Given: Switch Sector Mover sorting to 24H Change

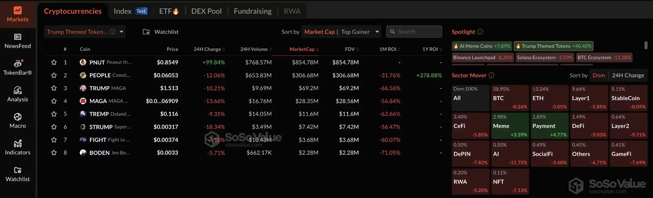Looking at the screenshot, I should click(x=628, y=75).
